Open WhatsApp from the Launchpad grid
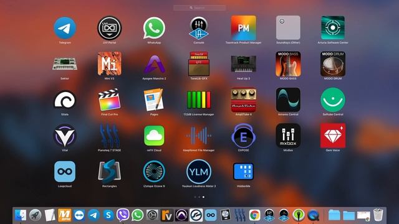Image resolution: width=399 pixels, height=224 pixels. pos(154,28)
